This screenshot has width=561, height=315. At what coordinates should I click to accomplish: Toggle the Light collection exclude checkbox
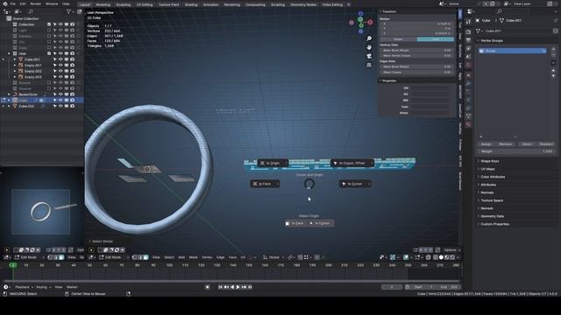pos(49,30)
